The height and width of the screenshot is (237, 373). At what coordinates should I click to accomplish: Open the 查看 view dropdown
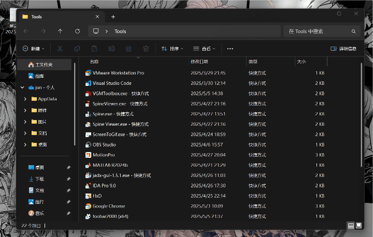(x=204, y=49)
